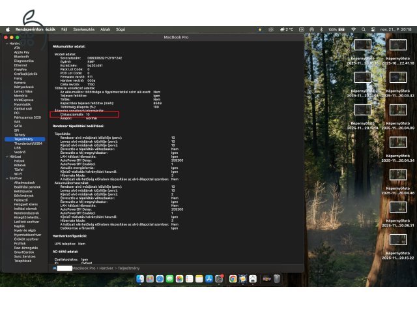This screenshot has width=417, height=313.
Task: Select Bluetooth in the sidebar list
Action: 22,57
